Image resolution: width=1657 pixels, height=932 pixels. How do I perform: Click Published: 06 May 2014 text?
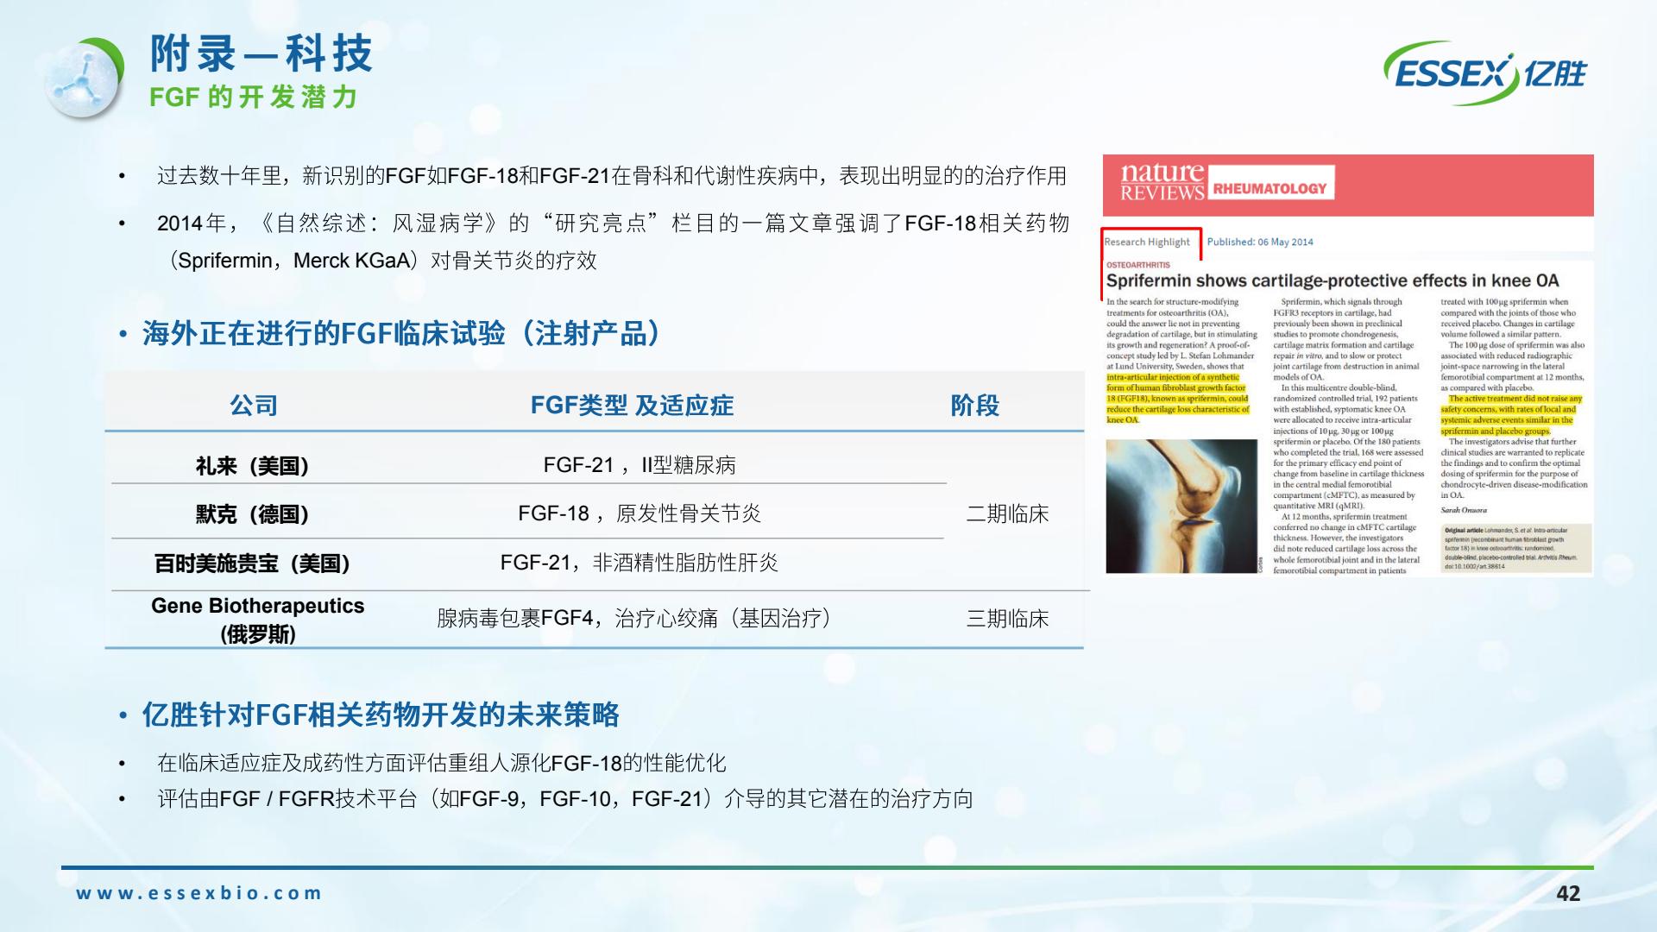[x=1260, y=242]
